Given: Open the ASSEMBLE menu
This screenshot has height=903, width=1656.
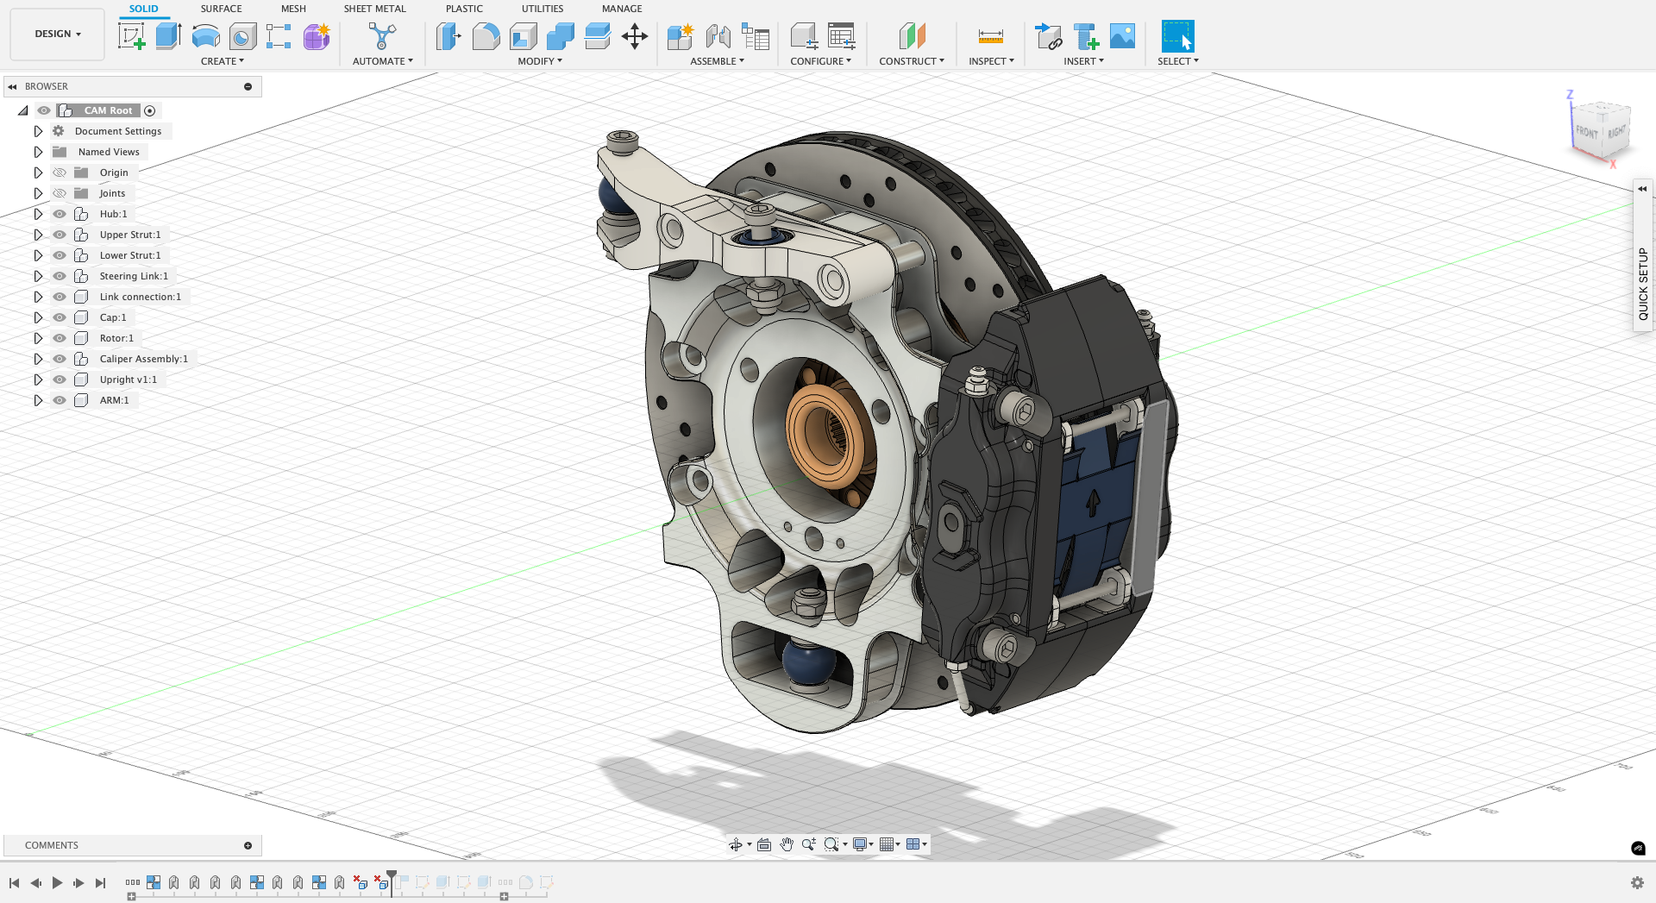Looking at the screenshot, I should 717,61.
